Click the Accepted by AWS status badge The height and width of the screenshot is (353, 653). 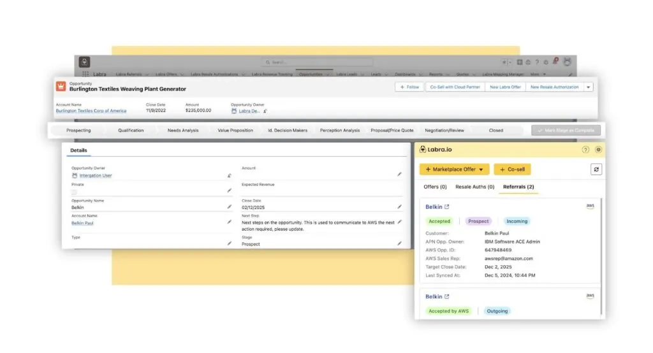tap(448, 311)
